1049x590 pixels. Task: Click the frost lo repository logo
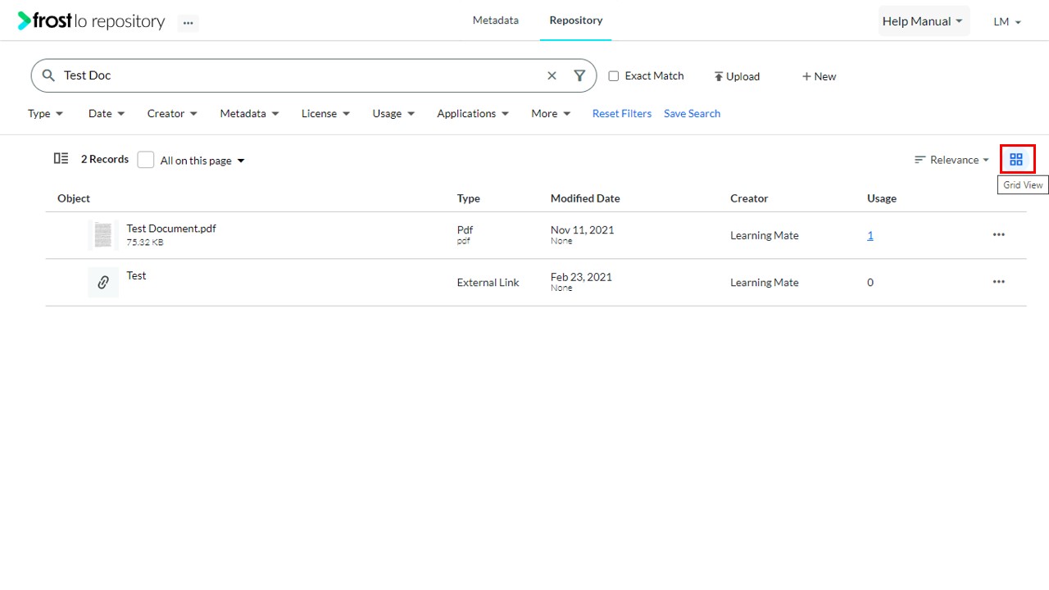pos(91,21)
